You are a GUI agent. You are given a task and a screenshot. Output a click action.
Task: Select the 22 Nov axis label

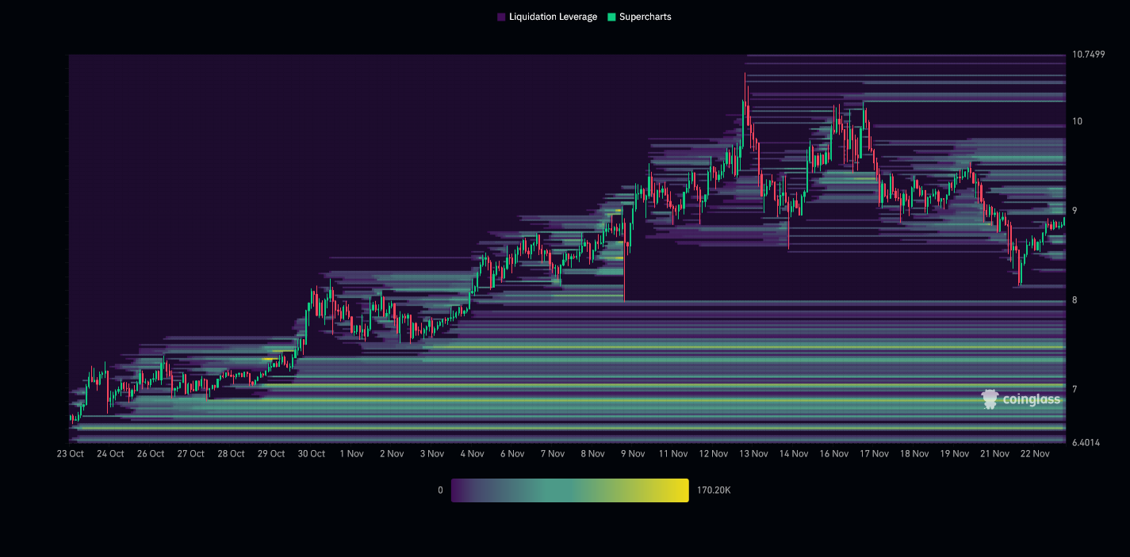[x=1036, y=453]
